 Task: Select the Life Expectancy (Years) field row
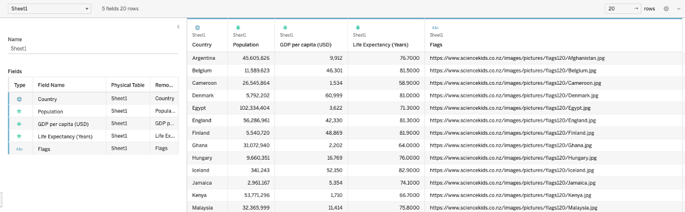[x=93, y=136]
